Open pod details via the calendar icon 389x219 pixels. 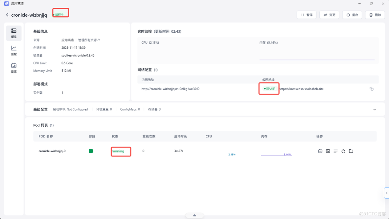click(320, 151)
